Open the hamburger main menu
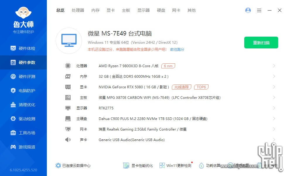This screenshot has height=176, width=287. 259,11
